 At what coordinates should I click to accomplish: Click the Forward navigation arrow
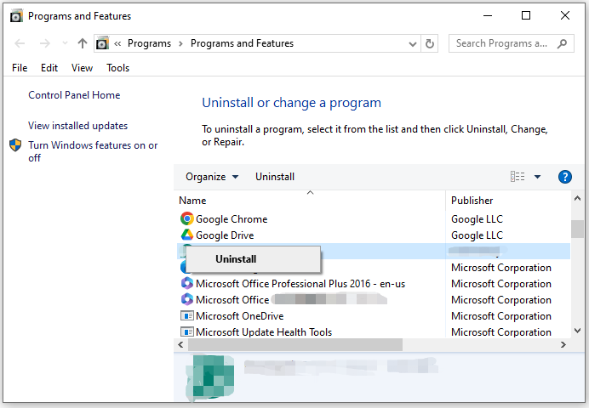[x=45, y=43]
